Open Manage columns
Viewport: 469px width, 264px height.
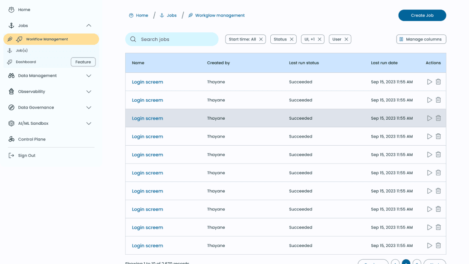(x=421, y=39)
